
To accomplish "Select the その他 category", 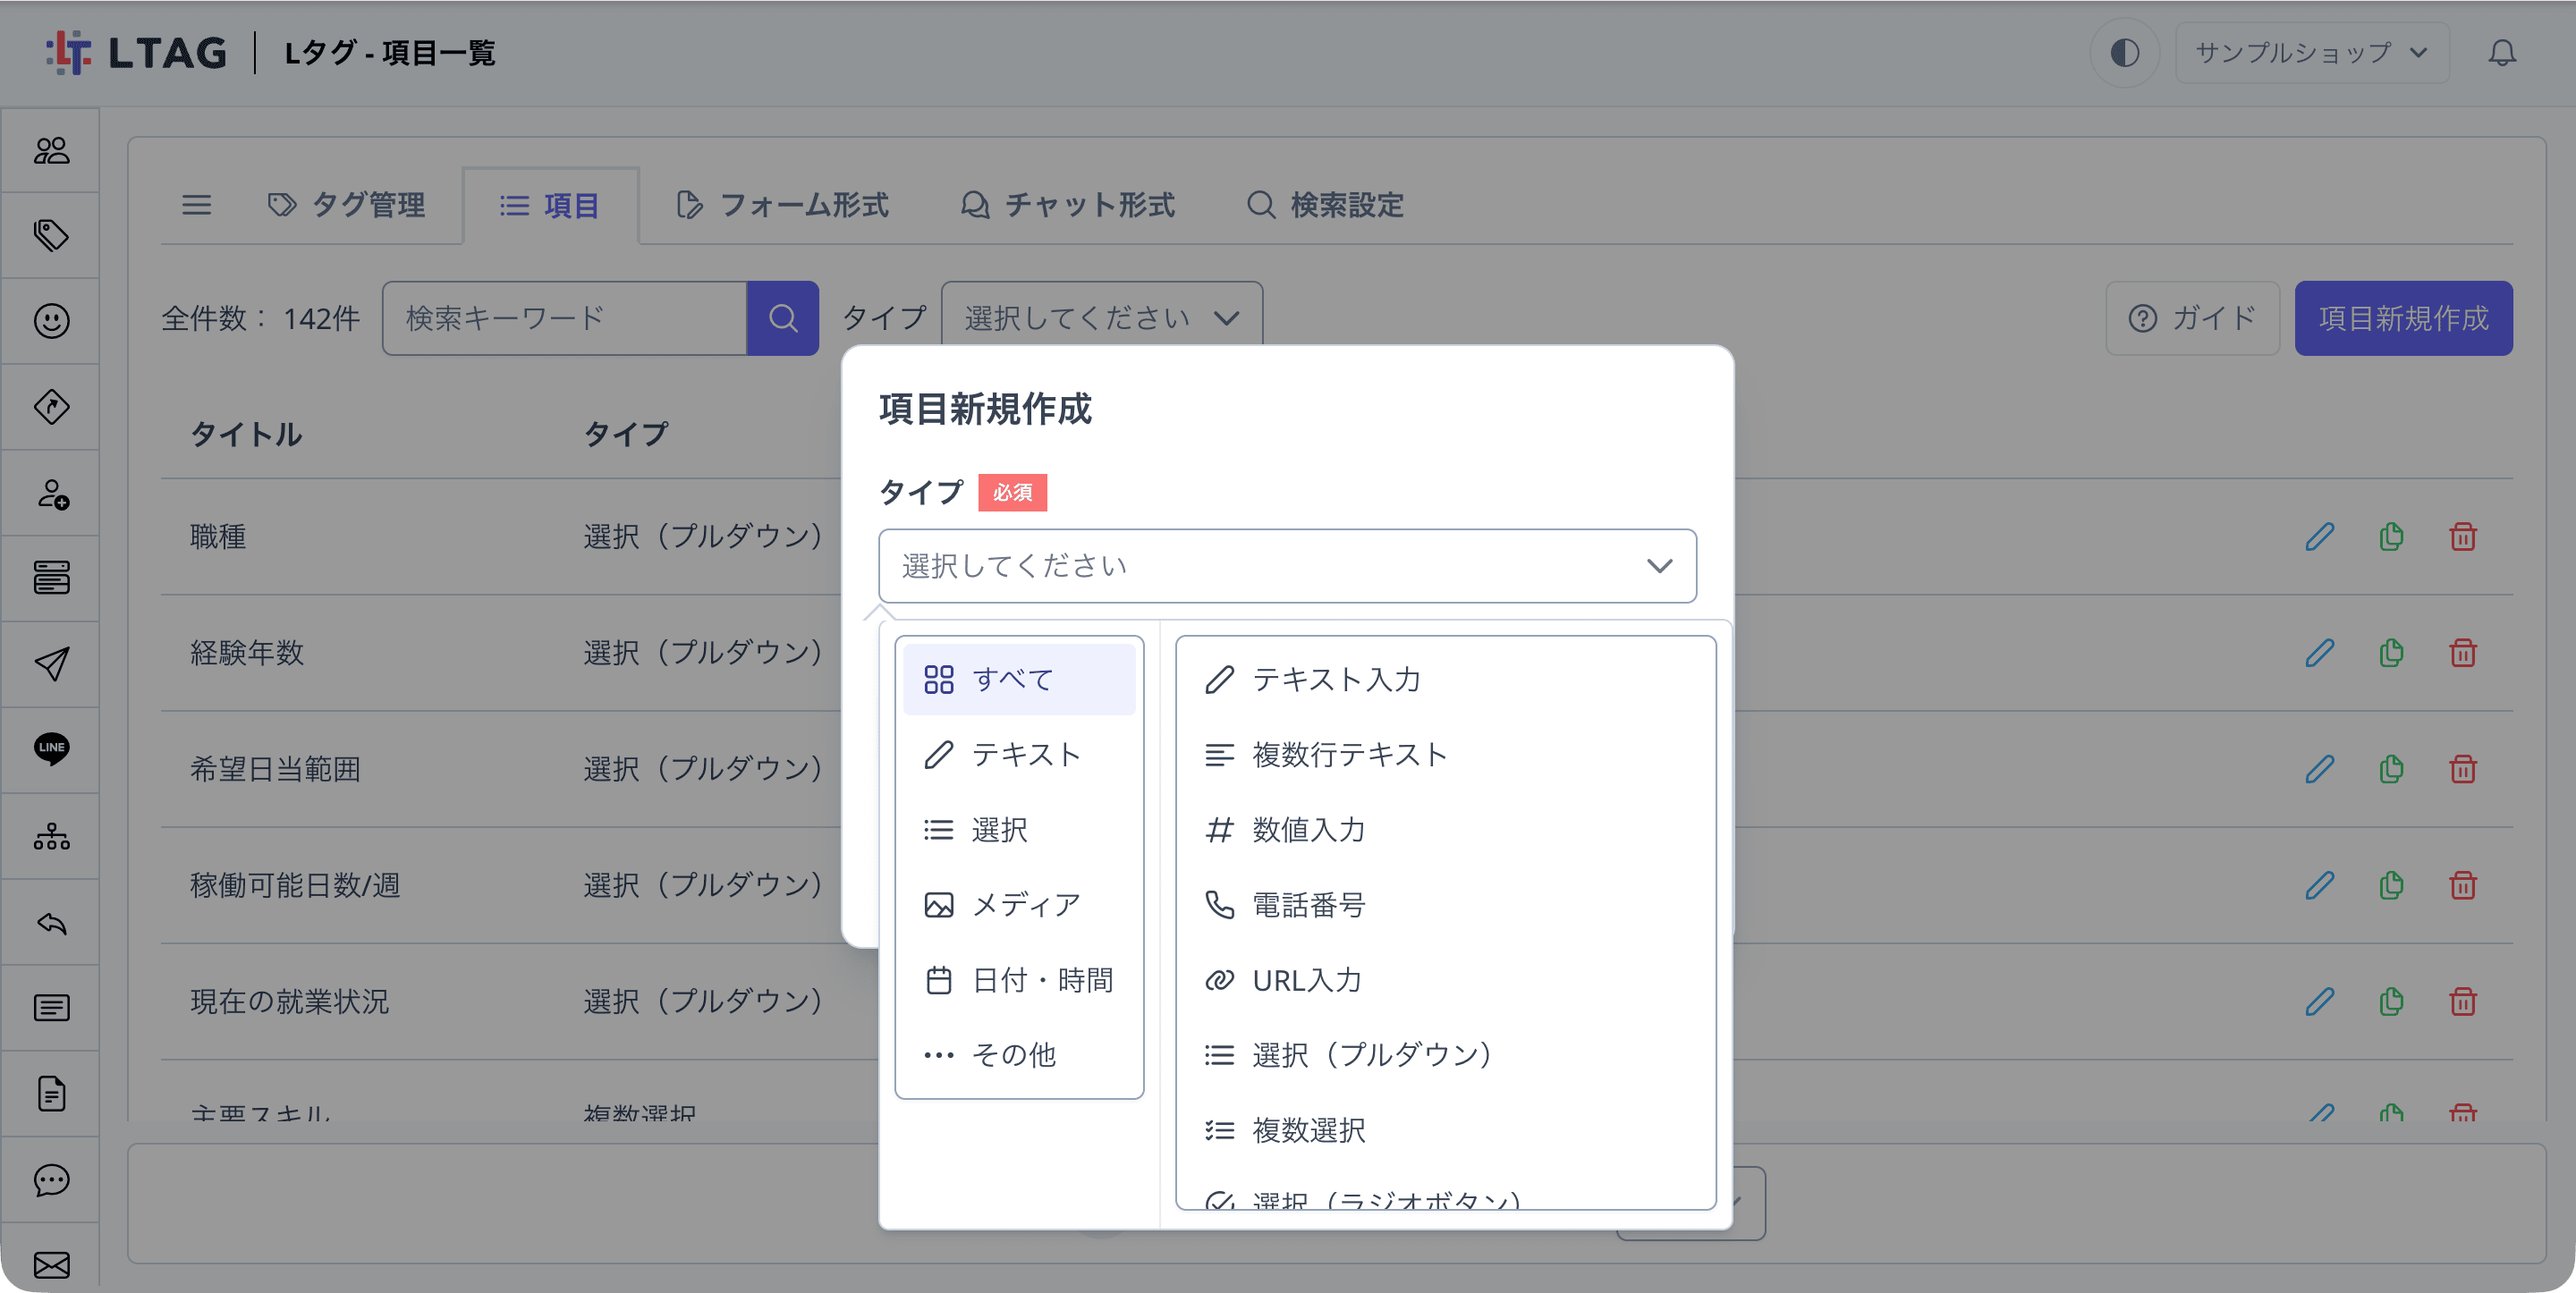I will 1019,1055.
